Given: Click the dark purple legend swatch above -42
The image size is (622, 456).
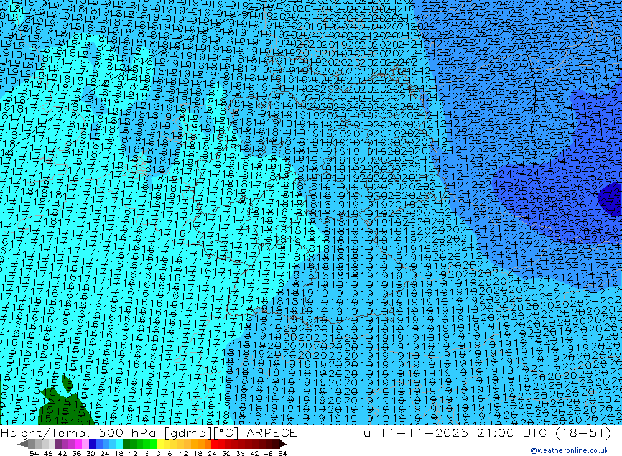Looking at the screenshot, I should click(x=58, y=444).
